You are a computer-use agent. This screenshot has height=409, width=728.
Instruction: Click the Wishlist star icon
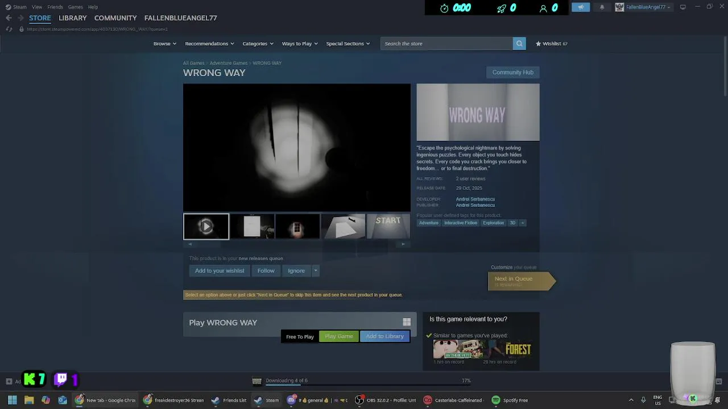[538, 44]
